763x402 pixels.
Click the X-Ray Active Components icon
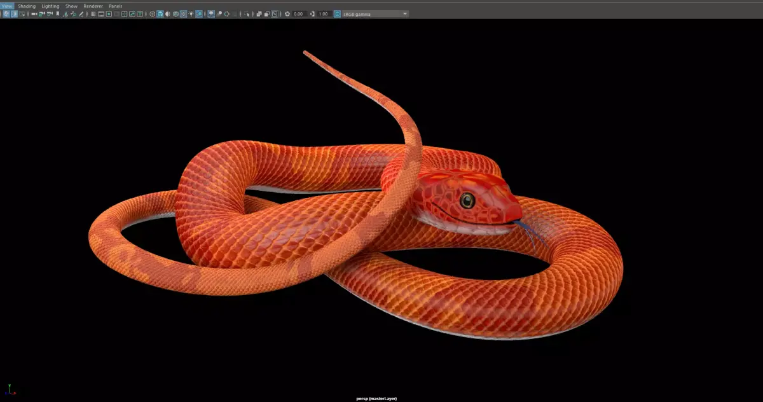pos(266,14)
